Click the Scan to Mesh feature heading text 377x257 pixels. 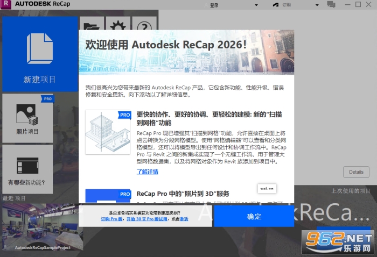tap(209, 118)
